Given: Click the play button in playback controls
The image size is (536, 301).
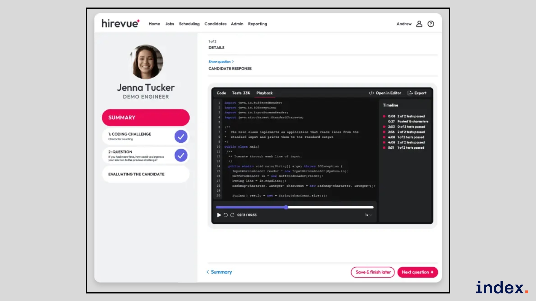Looking at the screenshot, I should 219,215.
